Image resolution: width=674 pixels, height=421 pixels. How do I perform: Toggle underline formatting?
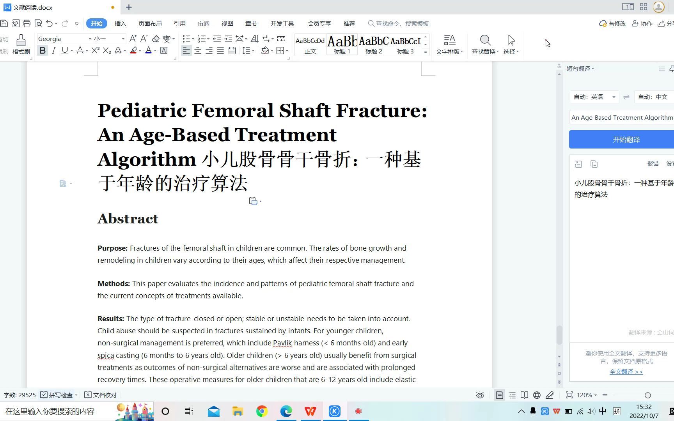click(65, 50)
